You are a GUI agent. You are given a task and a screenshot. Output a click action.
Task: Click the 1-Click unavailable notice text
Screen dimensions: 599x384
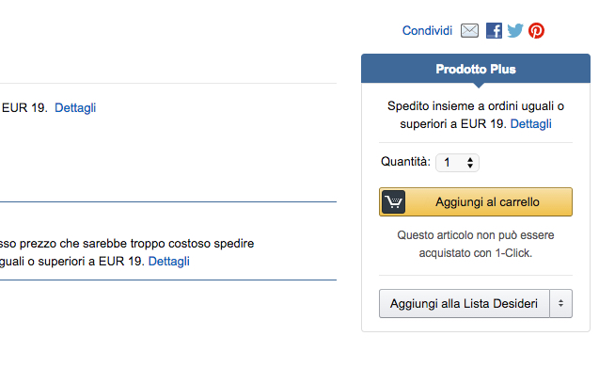coord(475,244)
